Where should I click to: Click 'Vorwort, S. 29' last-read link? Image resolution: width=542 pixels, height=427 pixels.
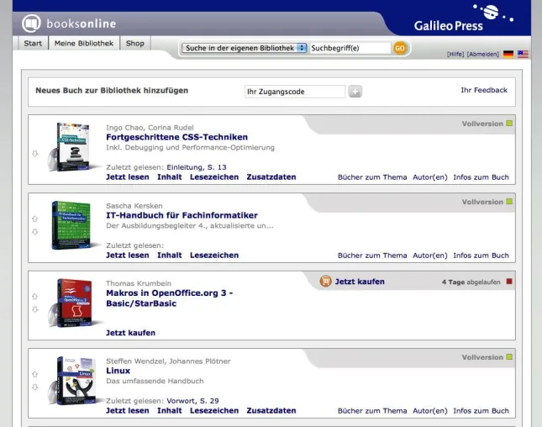(x=192, y=401)
